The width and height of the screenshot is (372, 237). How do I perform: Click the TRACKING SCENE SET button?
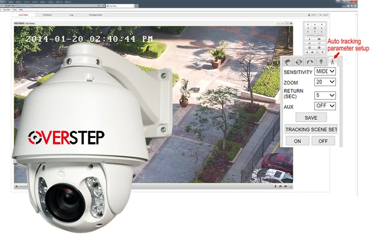(x=311, y=129)
